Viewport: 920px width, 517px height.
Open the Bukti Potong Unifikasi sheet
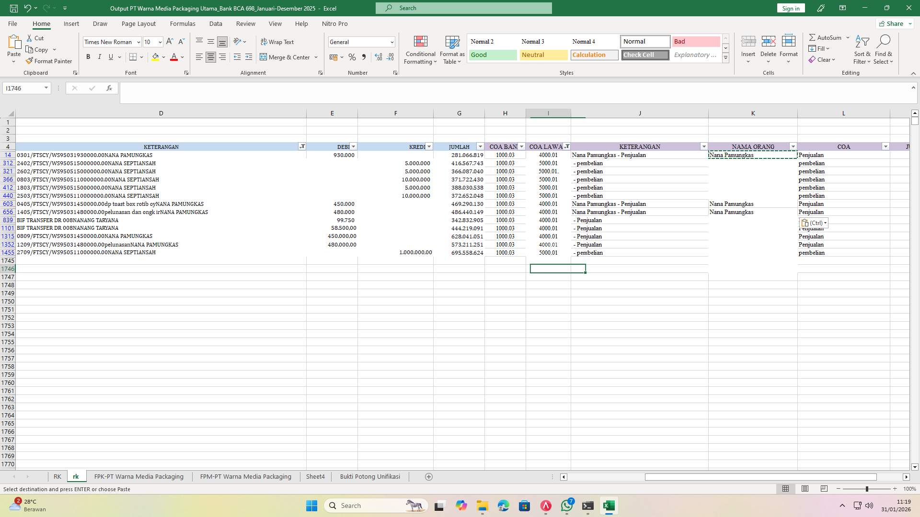[369, 476]
